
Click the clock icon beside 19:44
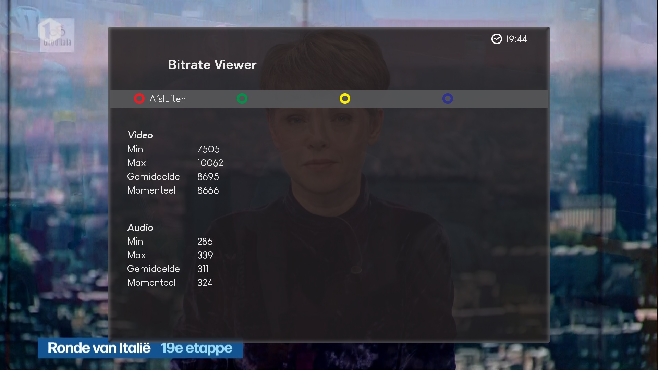[497, 39]
